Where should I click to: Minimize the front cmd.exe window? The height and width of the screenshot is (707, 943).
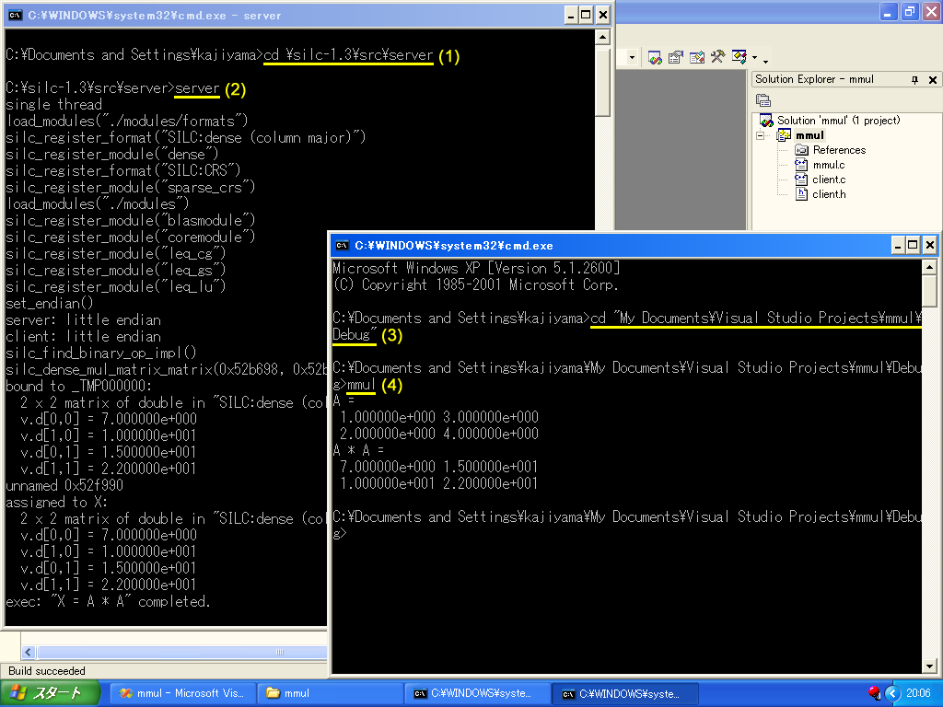898,245
